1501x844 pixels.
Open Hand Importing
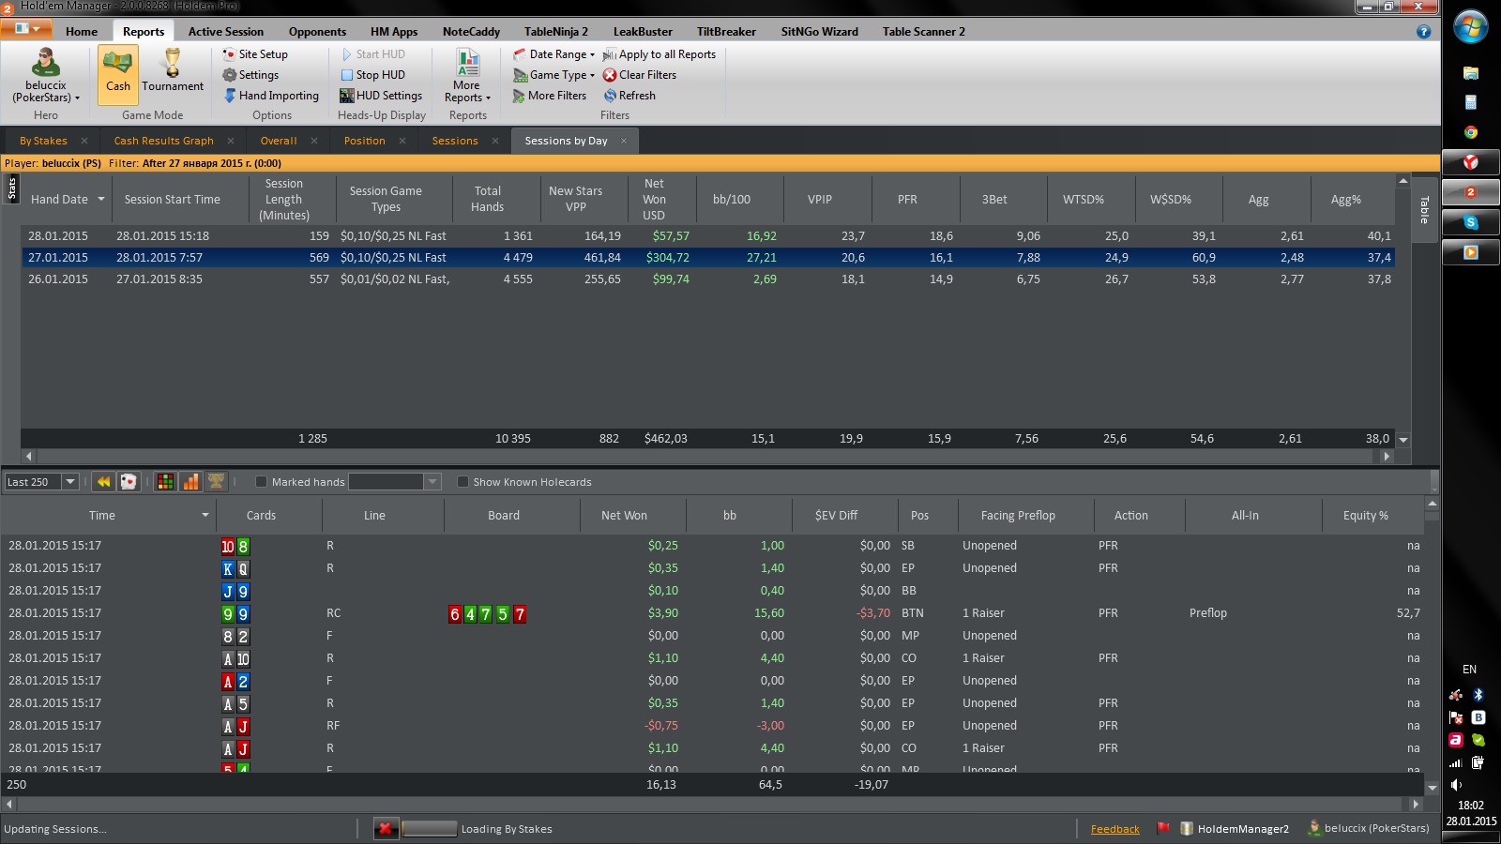pyautogui.click(x=271, y=96)
